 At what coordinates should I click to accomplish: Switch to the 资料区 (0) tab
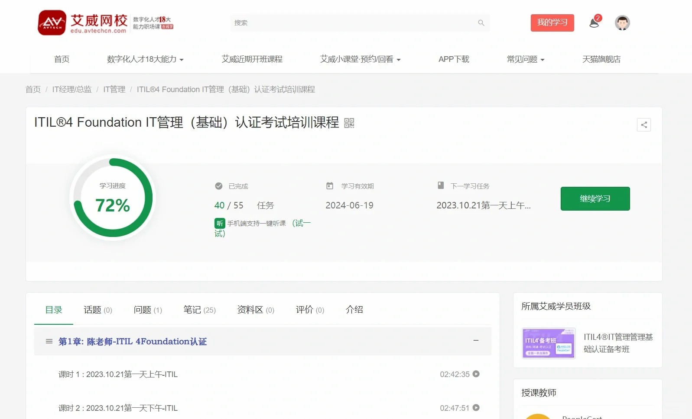(x=256, y=310)
